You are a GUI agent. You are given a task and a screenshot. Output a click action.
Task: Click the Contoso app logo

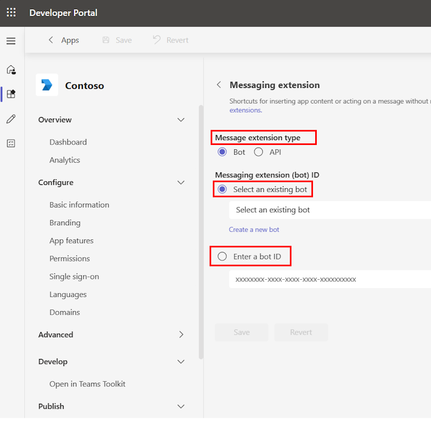click(47, 85)
